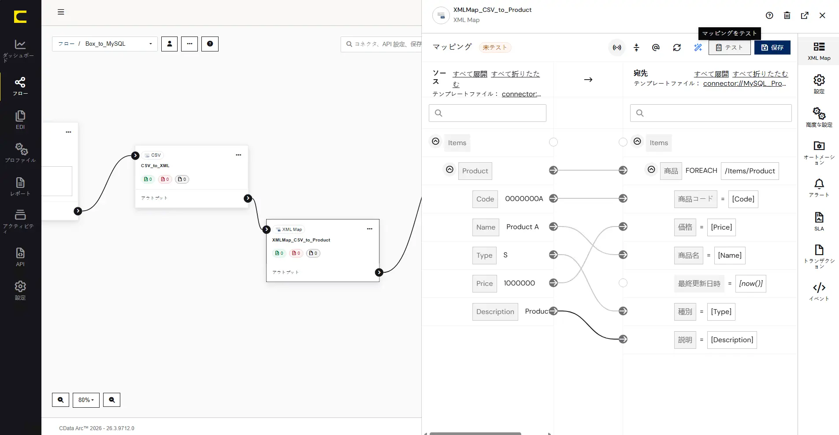Switch to the トランザクション tab
Image resolution: width=839 pixels, height=435 pixels.
[819, 257]
